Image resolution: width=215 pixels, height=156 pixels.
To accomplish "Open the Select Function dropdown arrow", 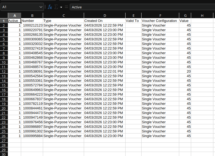I will click(x=61, y=7).
